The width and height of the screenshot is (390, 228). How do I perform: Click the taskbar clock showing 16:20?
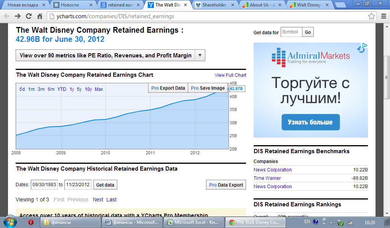point(369,223)
